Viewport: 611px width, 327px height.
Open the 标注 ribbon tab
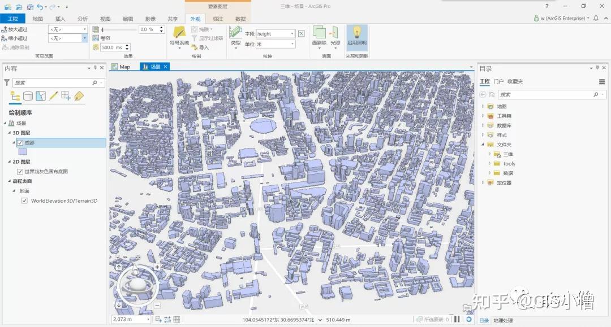[218, 18]
